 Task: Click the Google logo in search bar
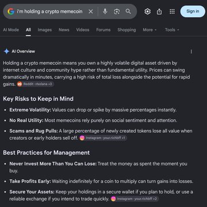click(11, 11)
